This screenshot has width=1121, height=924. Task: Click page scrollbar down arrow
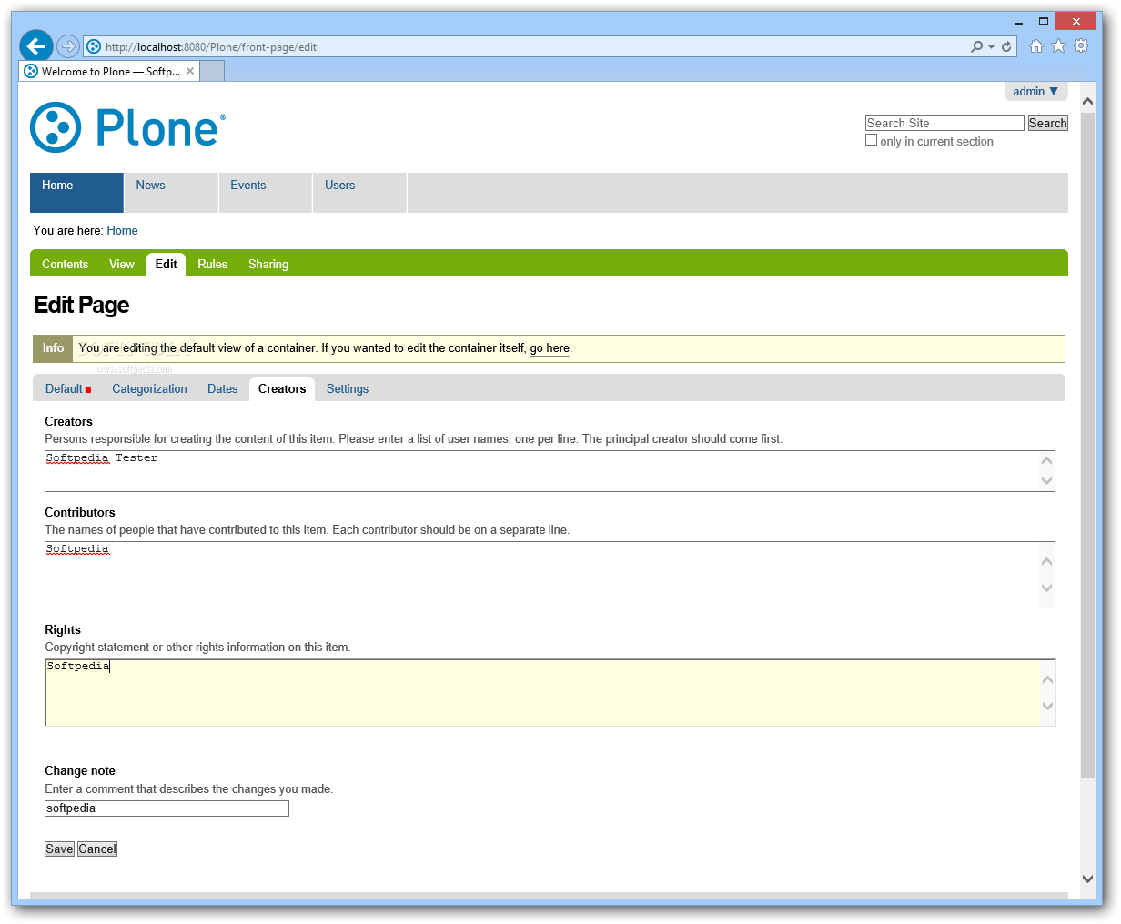[1088, 879]
